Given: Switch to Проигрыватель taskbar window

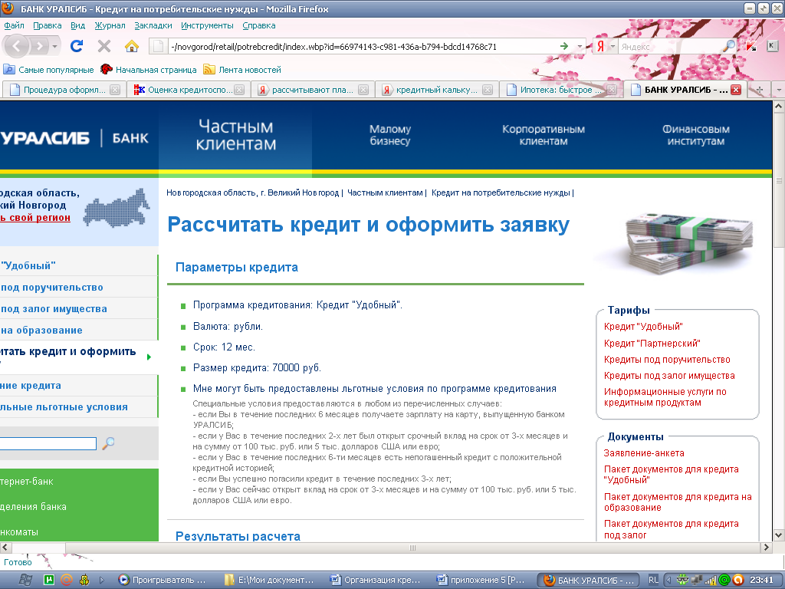Looking at the screenshot, I should coord(163,580).
